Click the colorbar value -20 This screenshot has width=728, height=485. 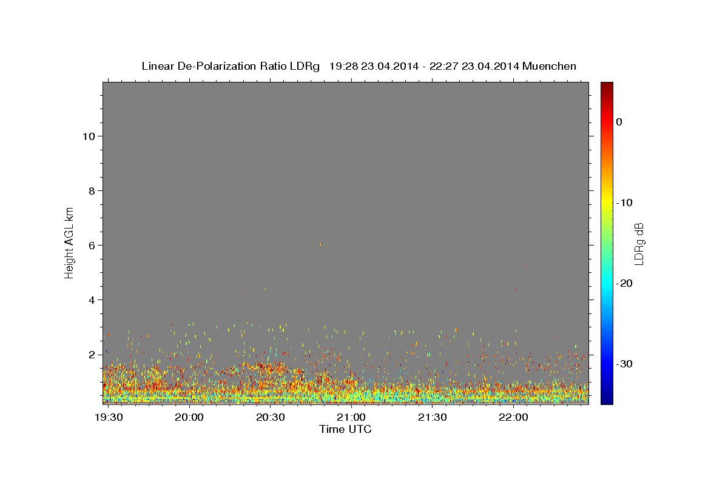(625, 283)
